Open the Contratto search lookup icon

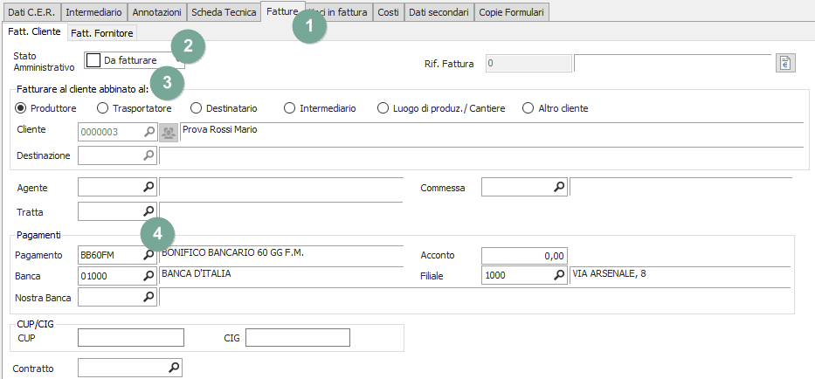pos(174,368)
